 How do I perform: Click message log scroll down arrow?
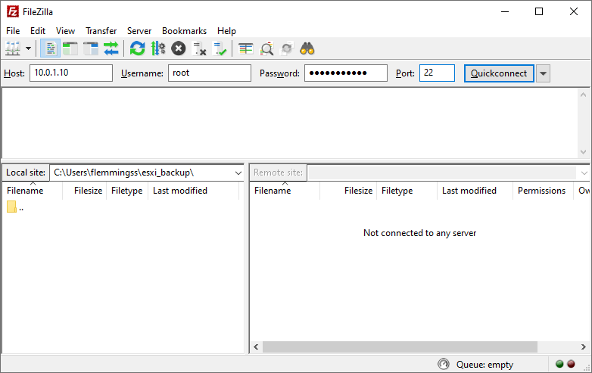pos(584,152)
